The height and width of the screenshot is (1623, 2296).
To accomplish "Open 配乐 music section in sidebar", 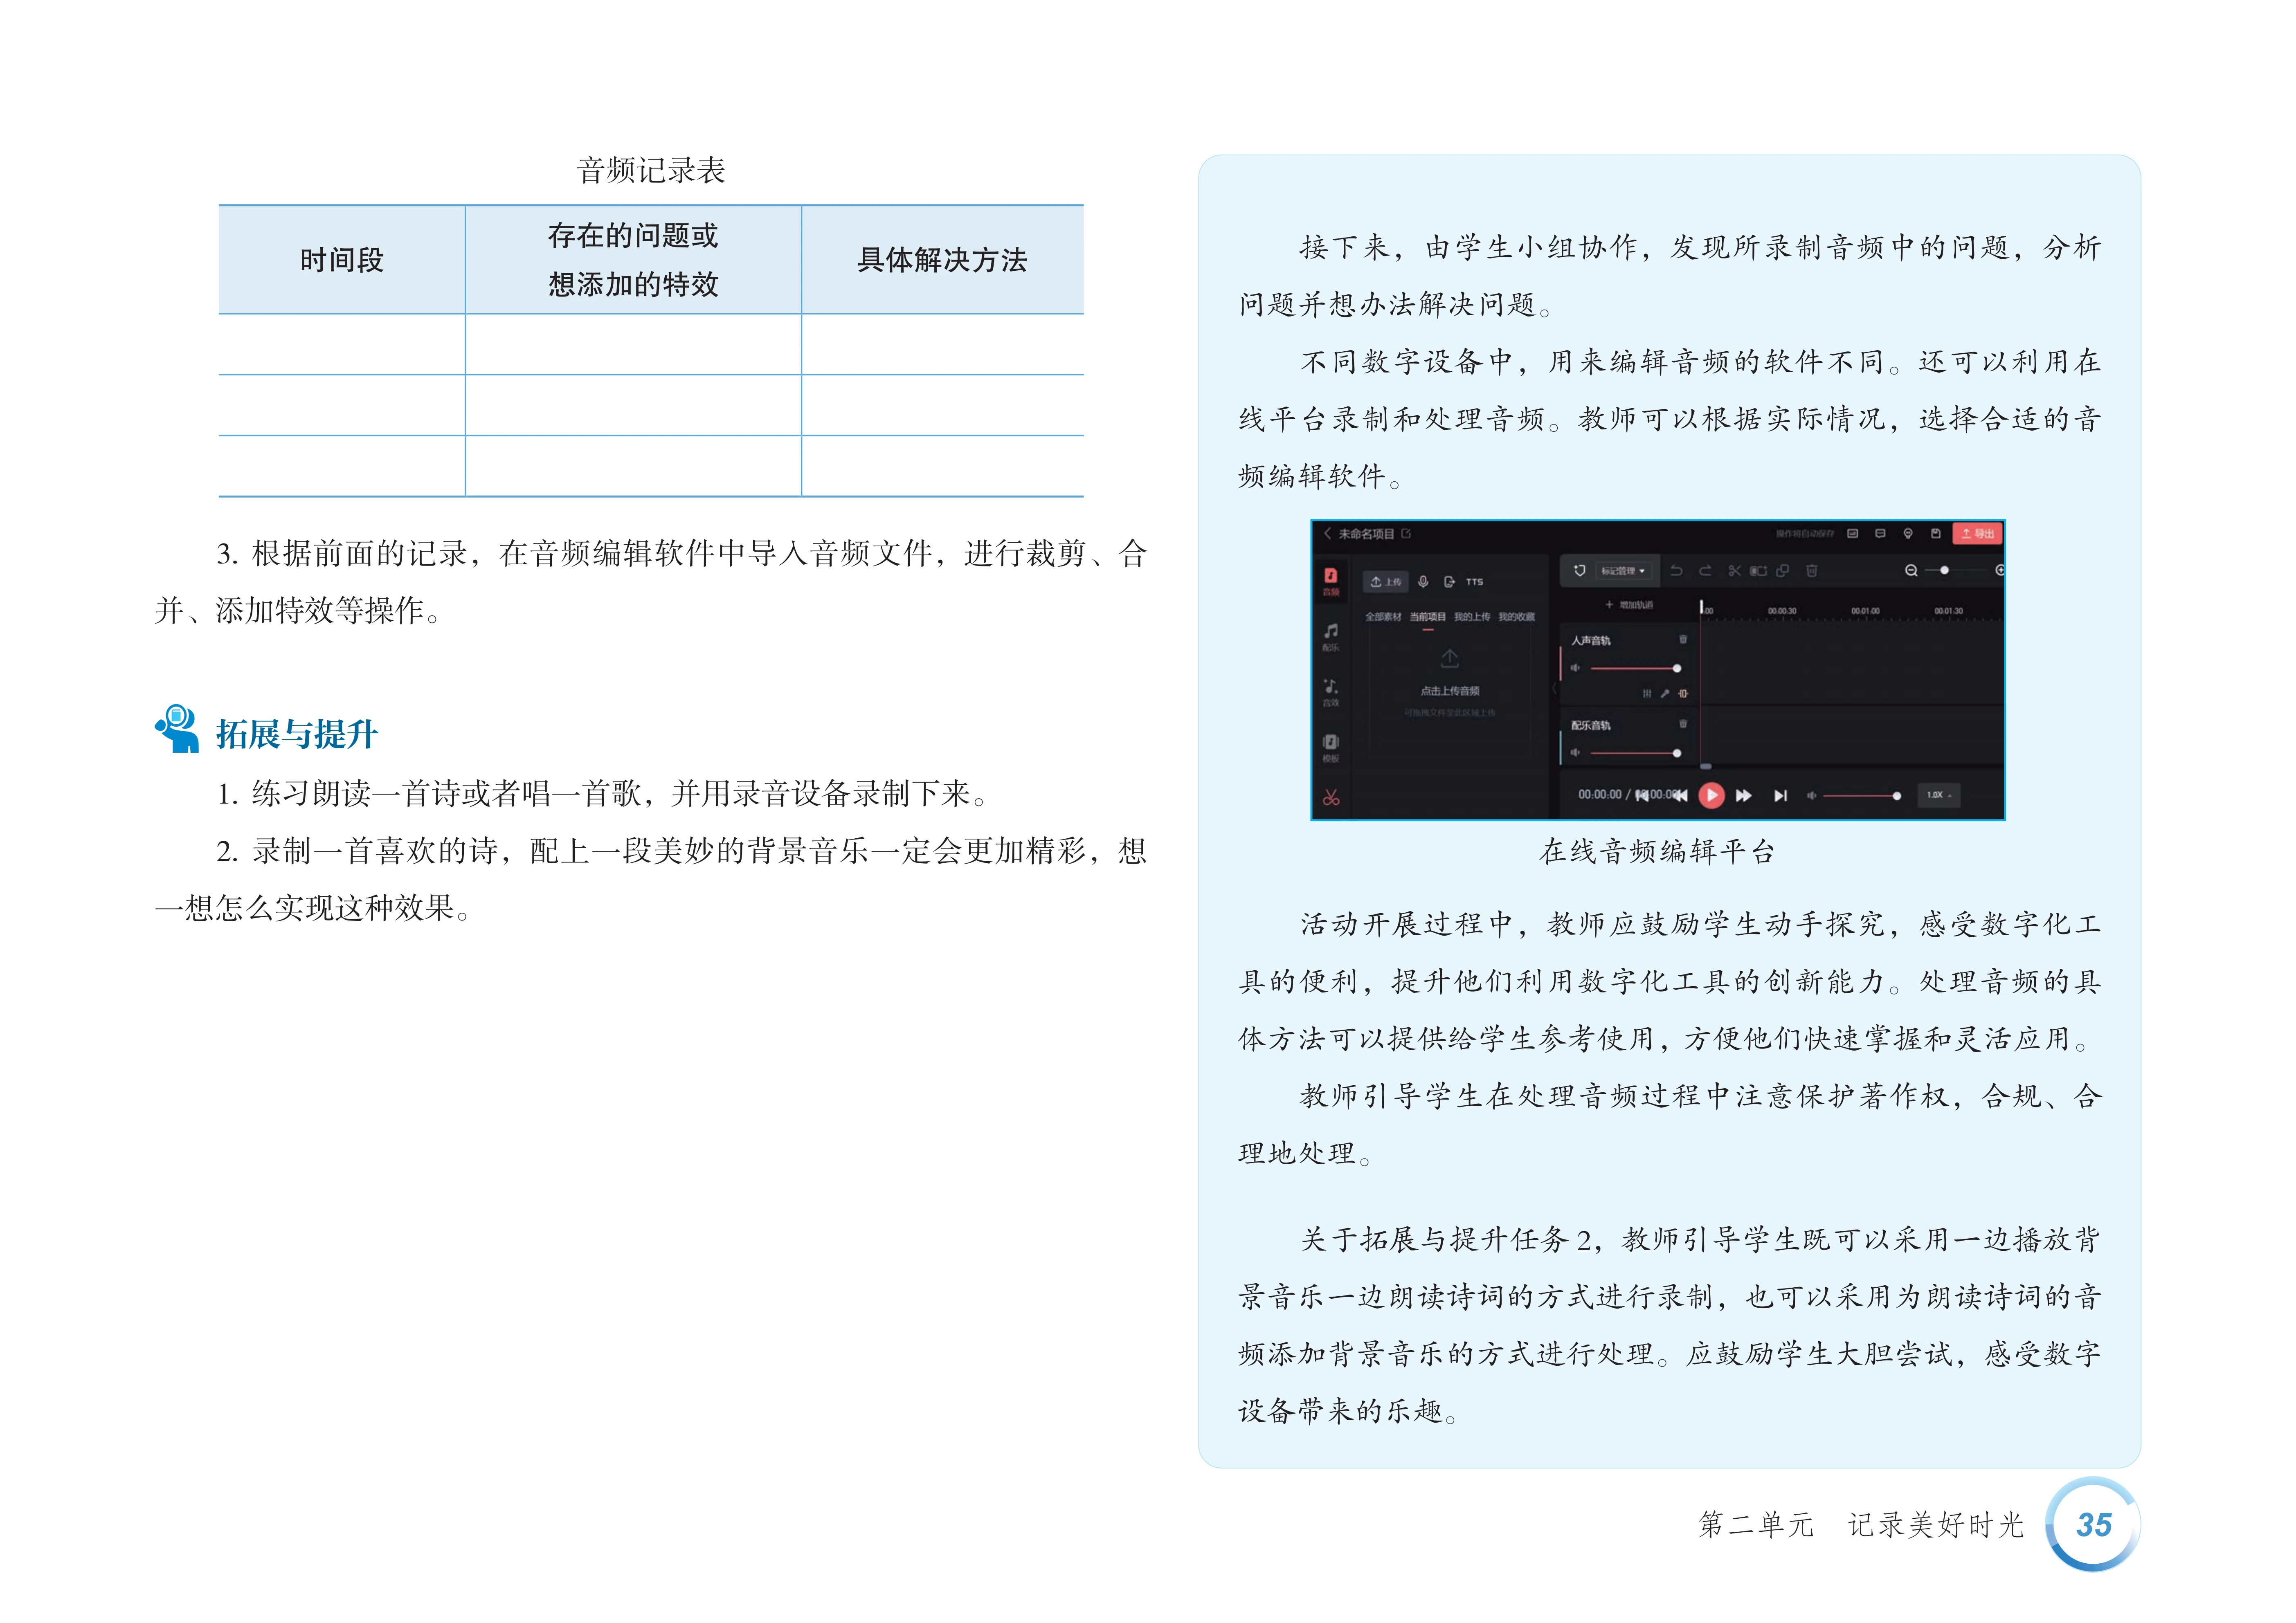I will pyautogui.click(x=1331, y=637).
